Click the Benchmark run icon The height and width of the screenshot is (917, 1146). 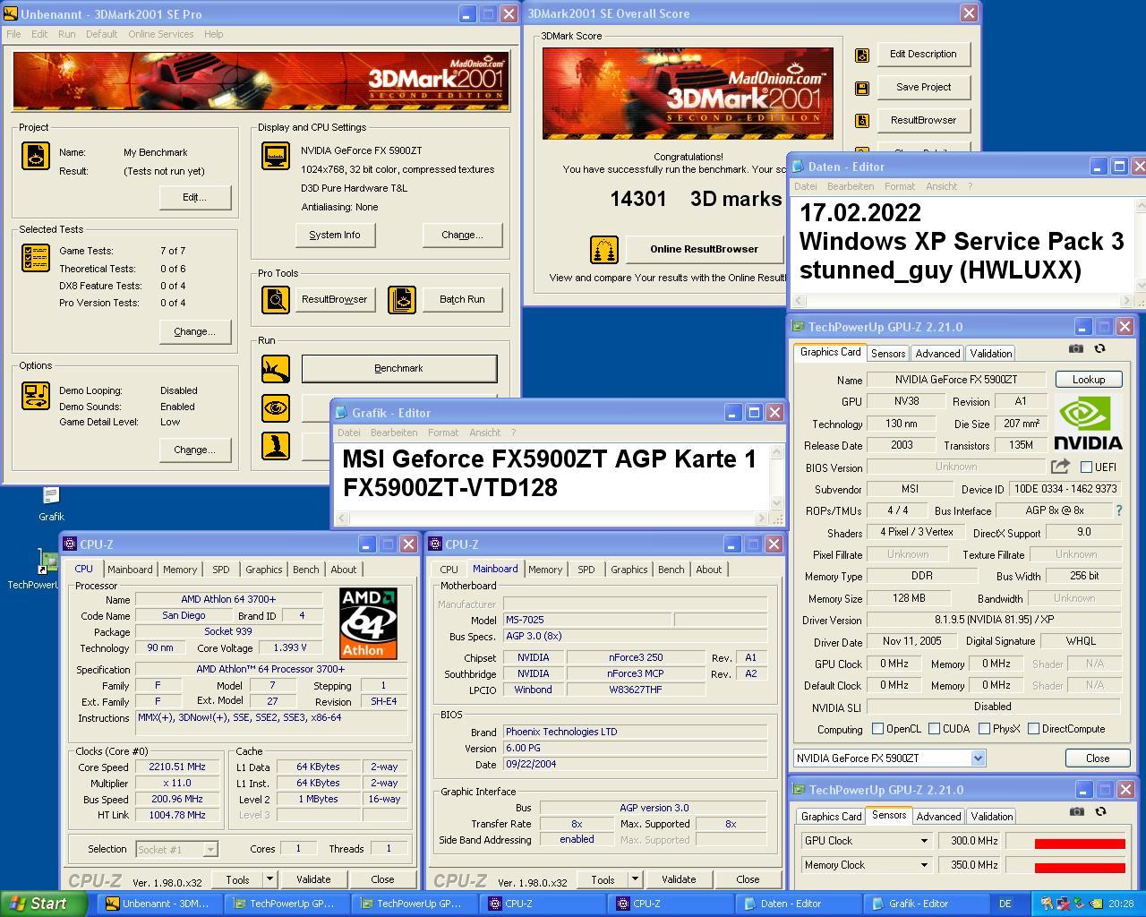pos(276,368)
